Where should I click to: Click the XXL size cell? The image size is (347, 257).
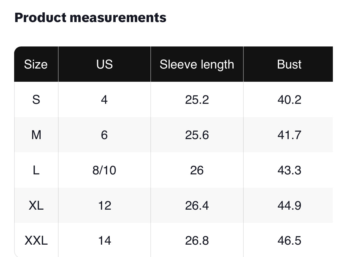(x=36, y=241)
